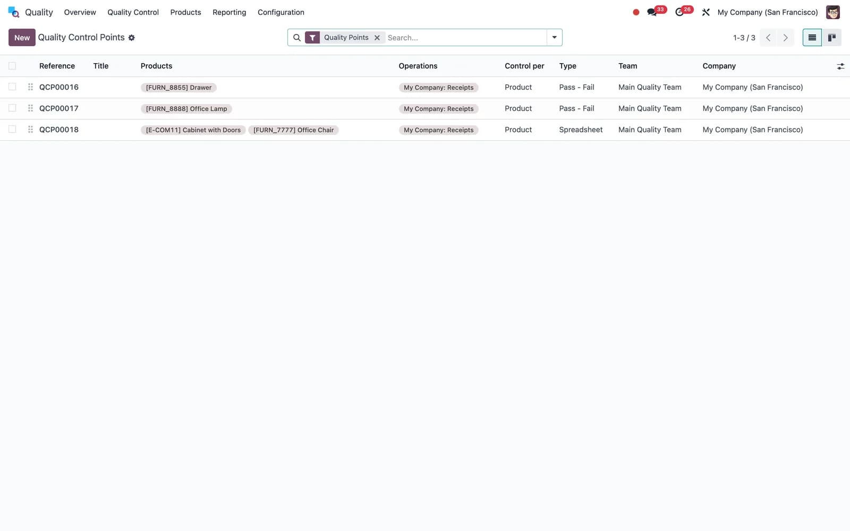The width and height of the screenshot is (850, 531).
Task: Click the [FURN_7777] Office Chair tag
Action: tap(293, 130)
